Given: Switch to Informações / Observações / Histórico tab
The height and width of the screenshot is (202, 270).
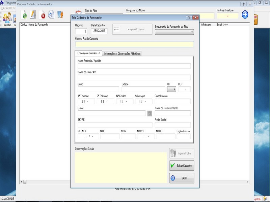Looking at the screenshot, I should coord(122,54).
